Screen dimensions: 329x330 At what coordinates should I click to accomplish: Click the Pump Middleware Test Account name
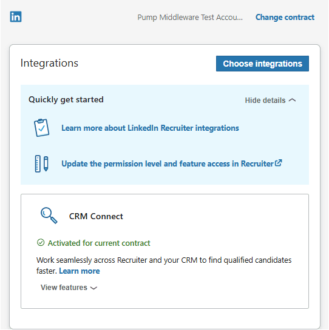pos(190,18)
